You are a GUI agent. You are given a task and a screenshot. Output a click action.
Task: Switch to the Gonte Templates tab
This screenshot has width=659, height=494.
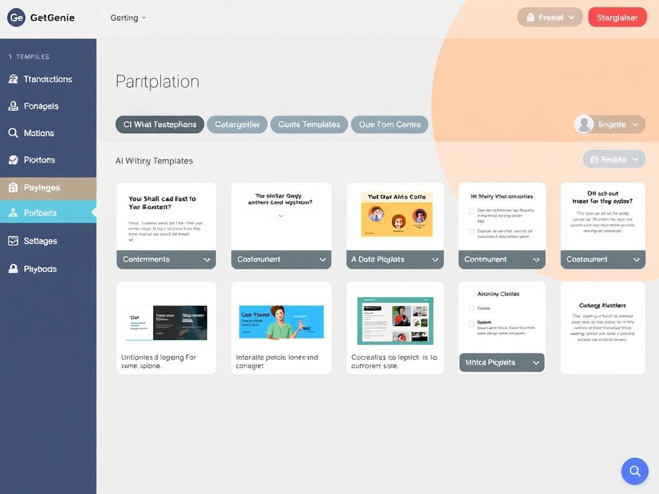point(309,125)
